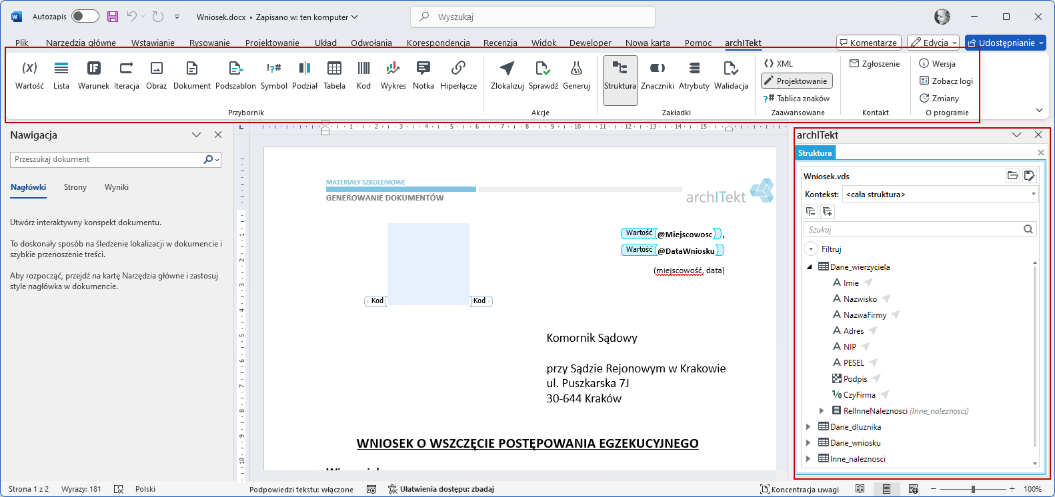Enable Koncentracja uwagi focus mode

pos(800,489)
